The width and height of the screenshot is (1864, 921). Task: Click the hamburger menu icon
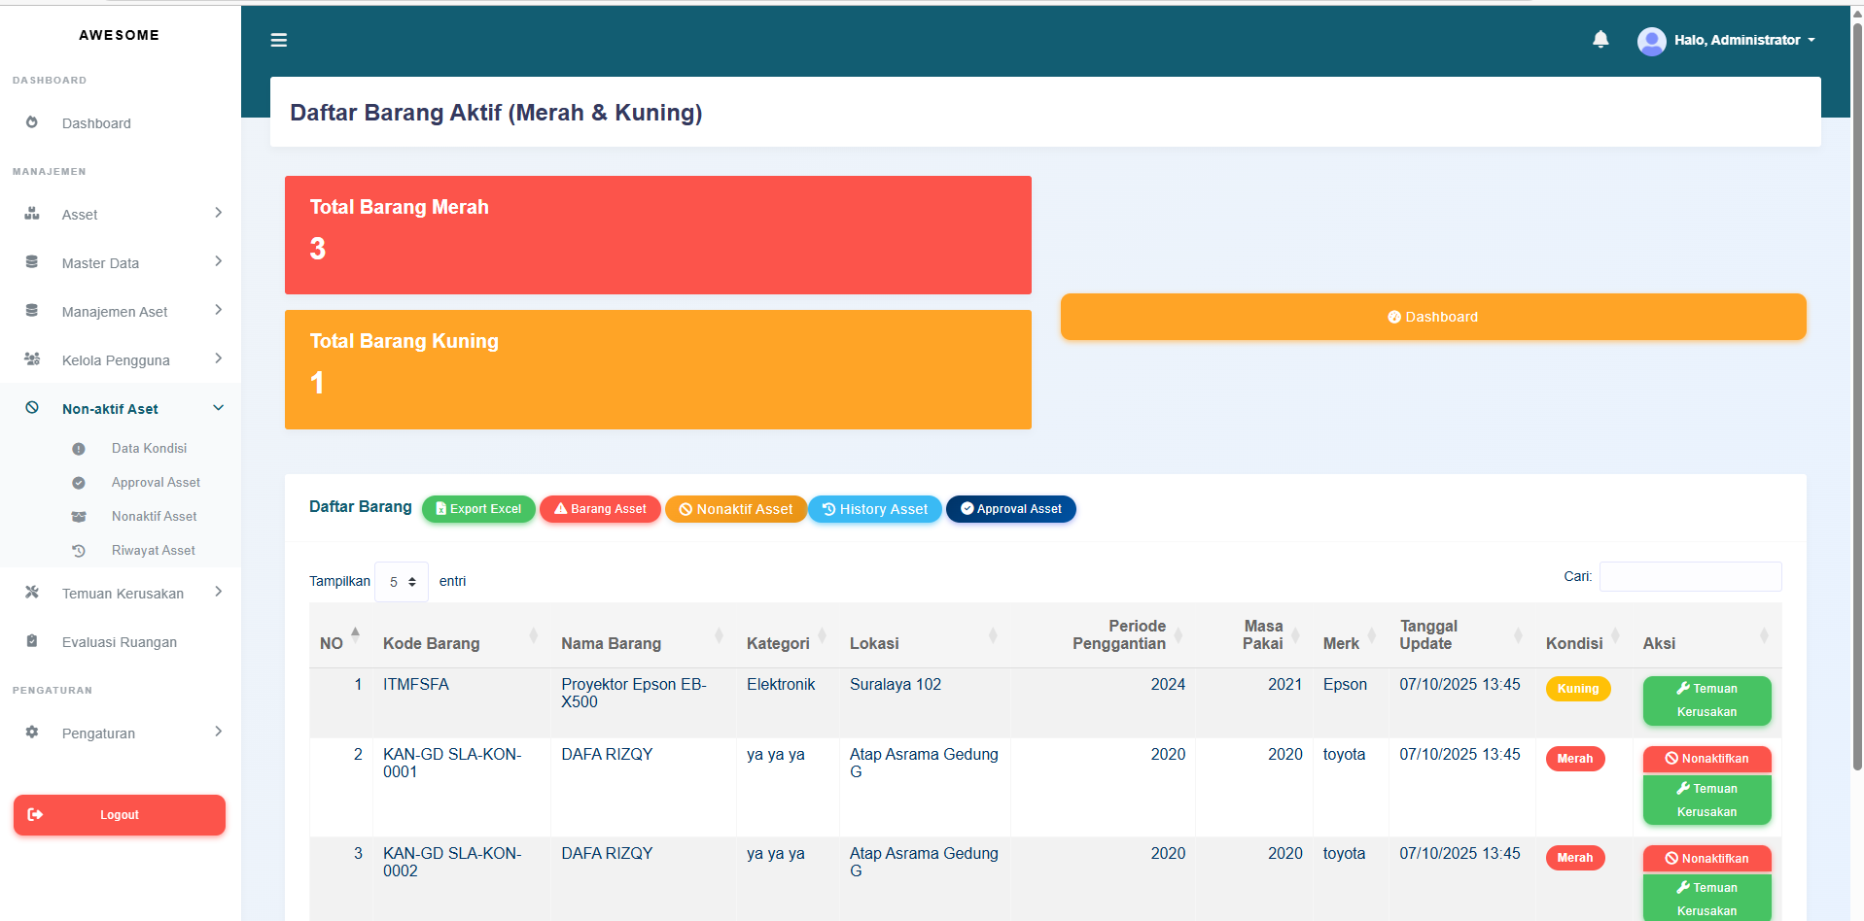(x=279, y=40)
